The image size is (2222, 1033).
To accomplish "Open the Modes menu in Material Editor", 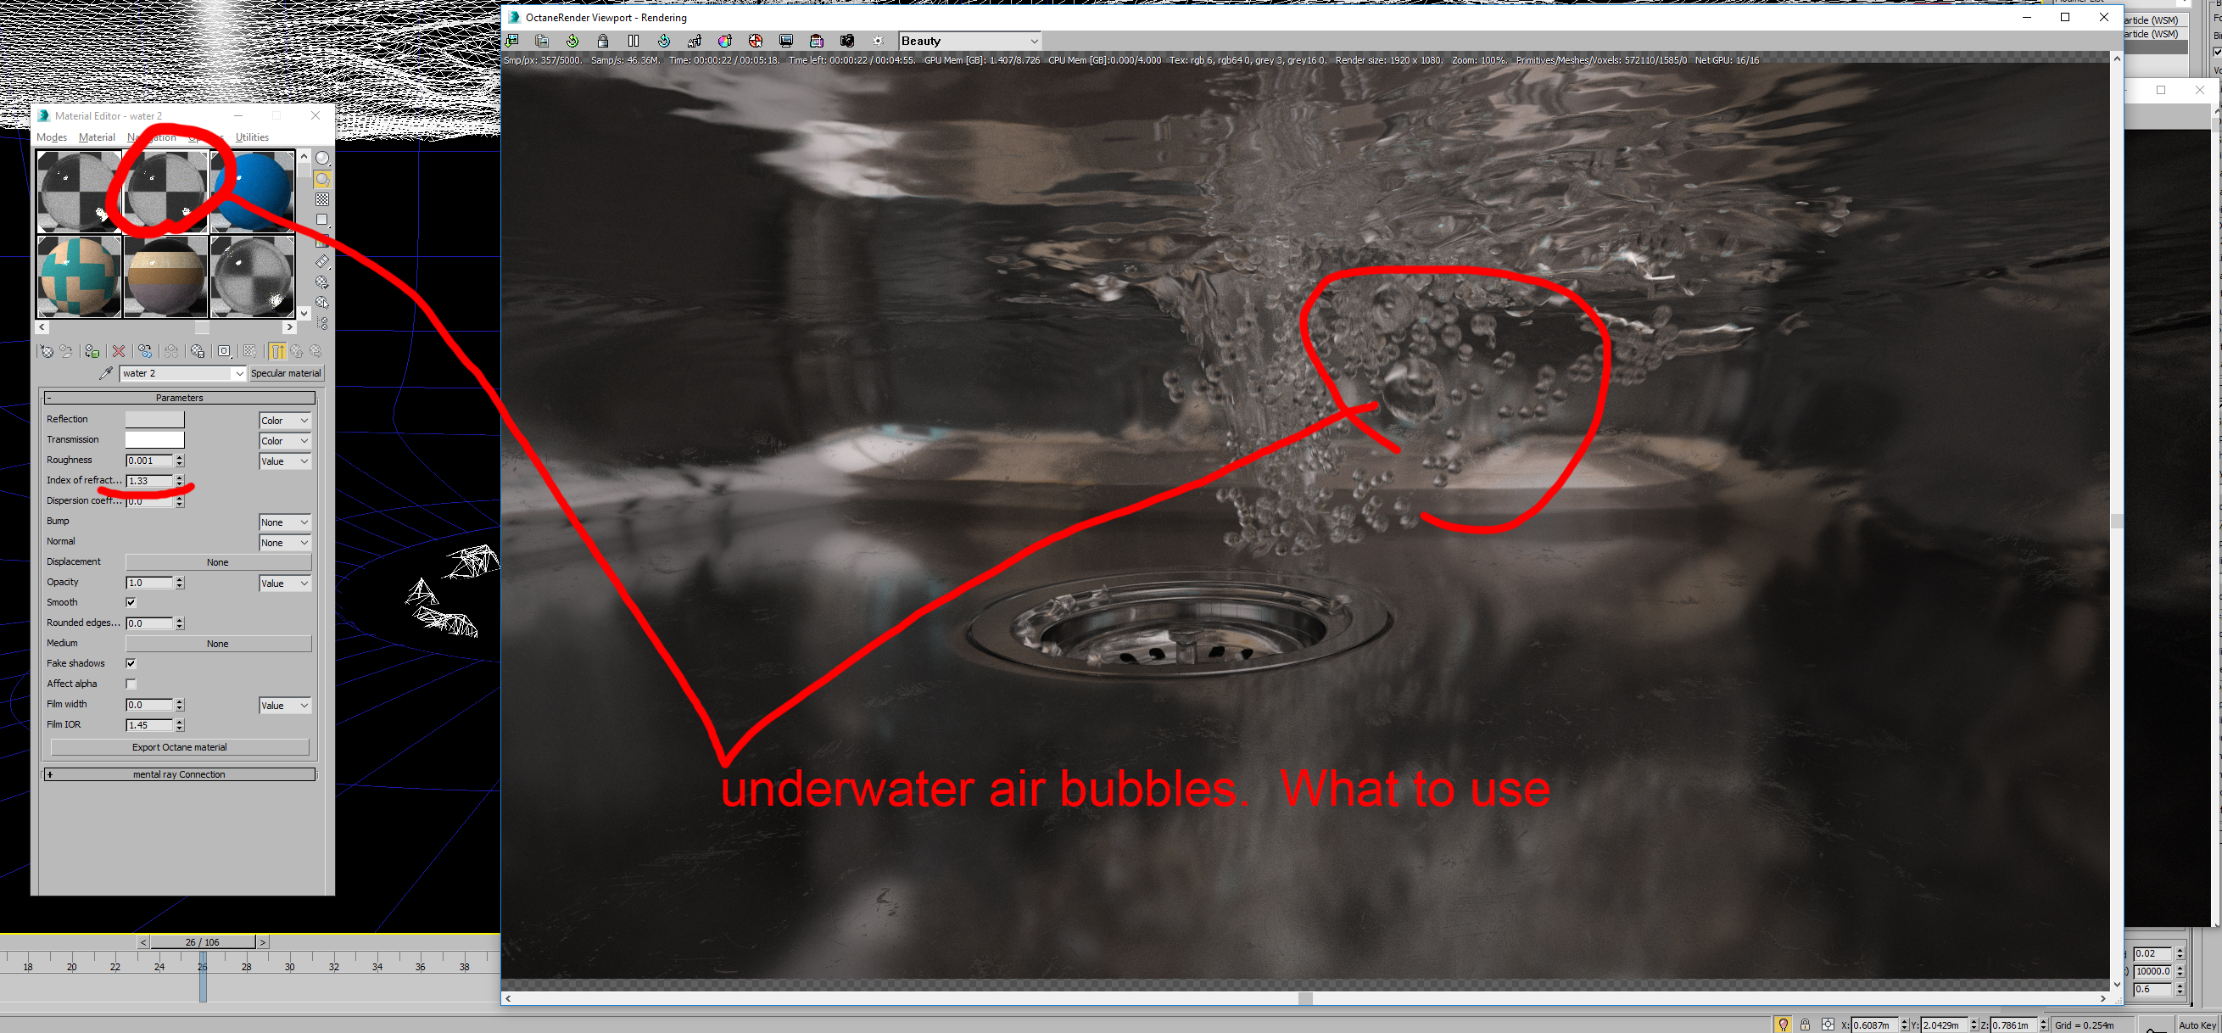I will pyautogui.click(x=52, y=137).
